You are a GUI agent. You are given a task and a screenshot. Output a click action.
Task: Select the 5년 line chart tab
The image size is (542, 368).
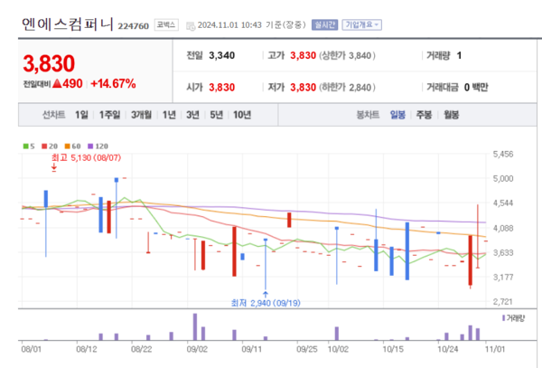[x=217, y=115]
